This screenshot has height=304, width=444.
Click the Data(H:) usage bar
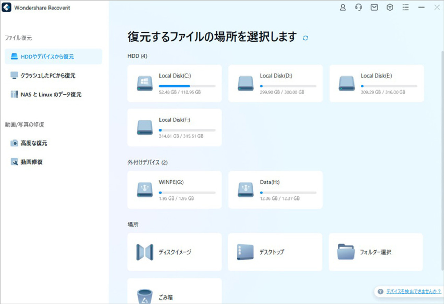288,193
